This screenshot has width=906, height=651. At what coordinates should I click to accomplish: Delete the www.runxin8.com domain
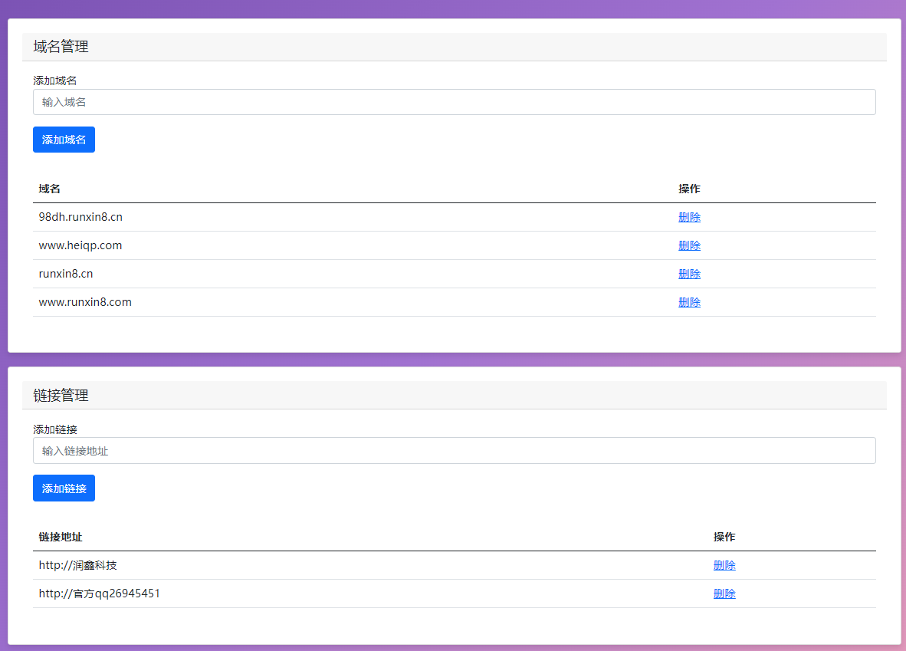[689, 302]
